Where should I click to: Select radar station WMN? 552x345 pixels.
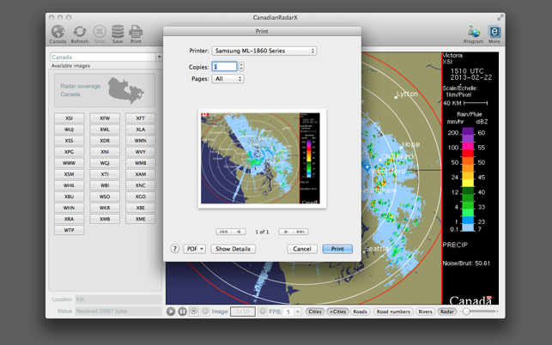click(x=141, y=141)
